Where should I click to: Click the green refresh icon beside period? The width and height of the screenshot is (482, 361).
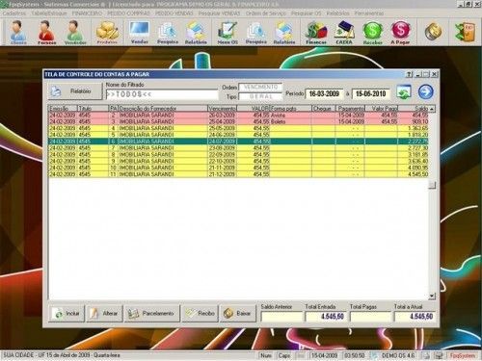(404, 91)
